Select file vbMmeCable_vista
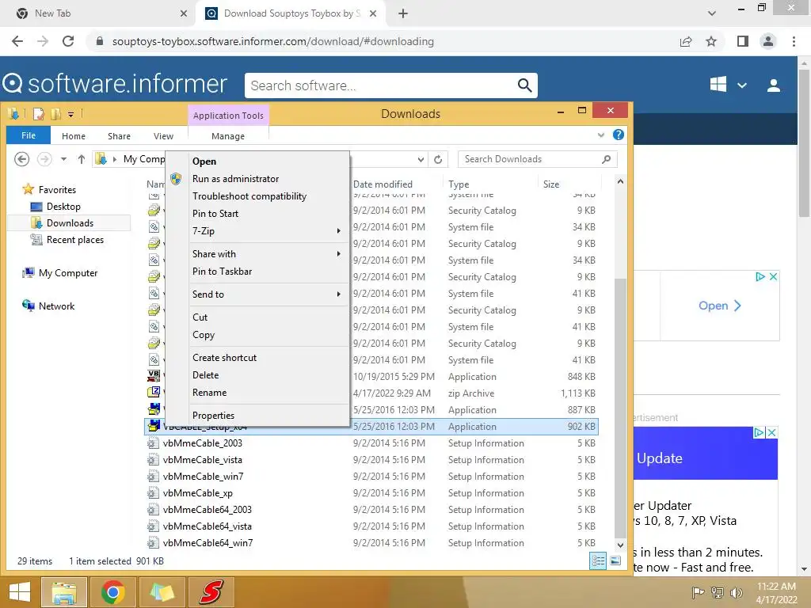The height and width of the screenshot is (608, 811). pos(202,460)
